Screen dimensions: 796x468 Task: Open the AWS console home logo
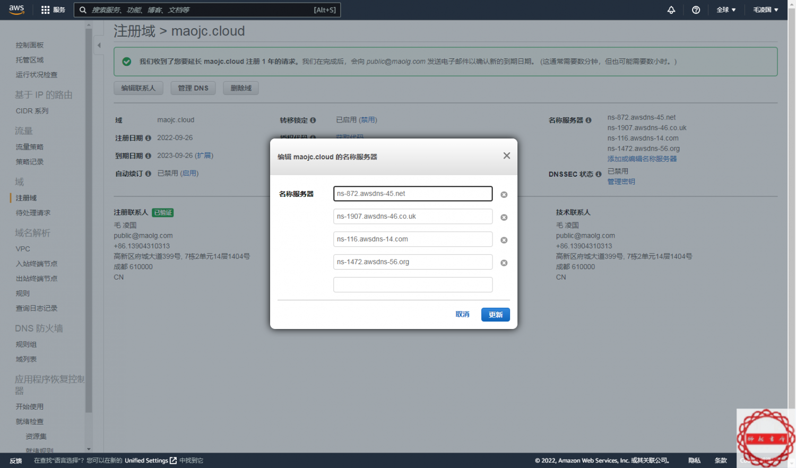pos(16,10)
